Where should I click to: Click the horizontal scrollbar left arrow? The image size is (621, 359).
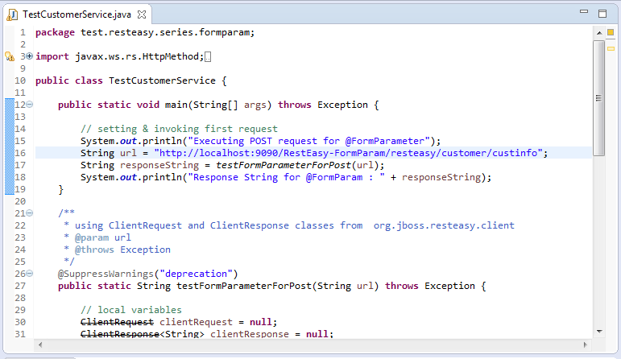click(40, 345)
